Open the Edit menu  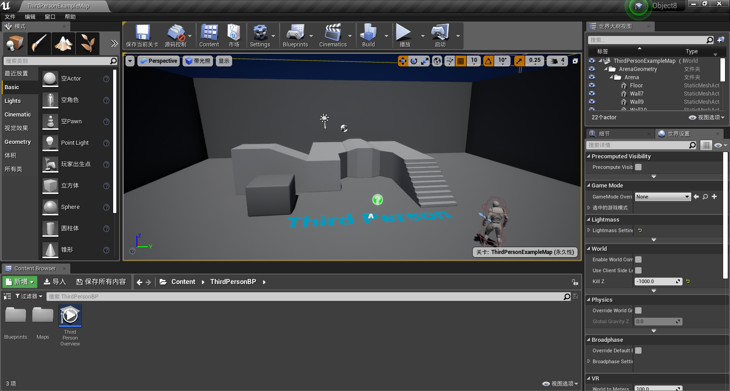(30, 17)
